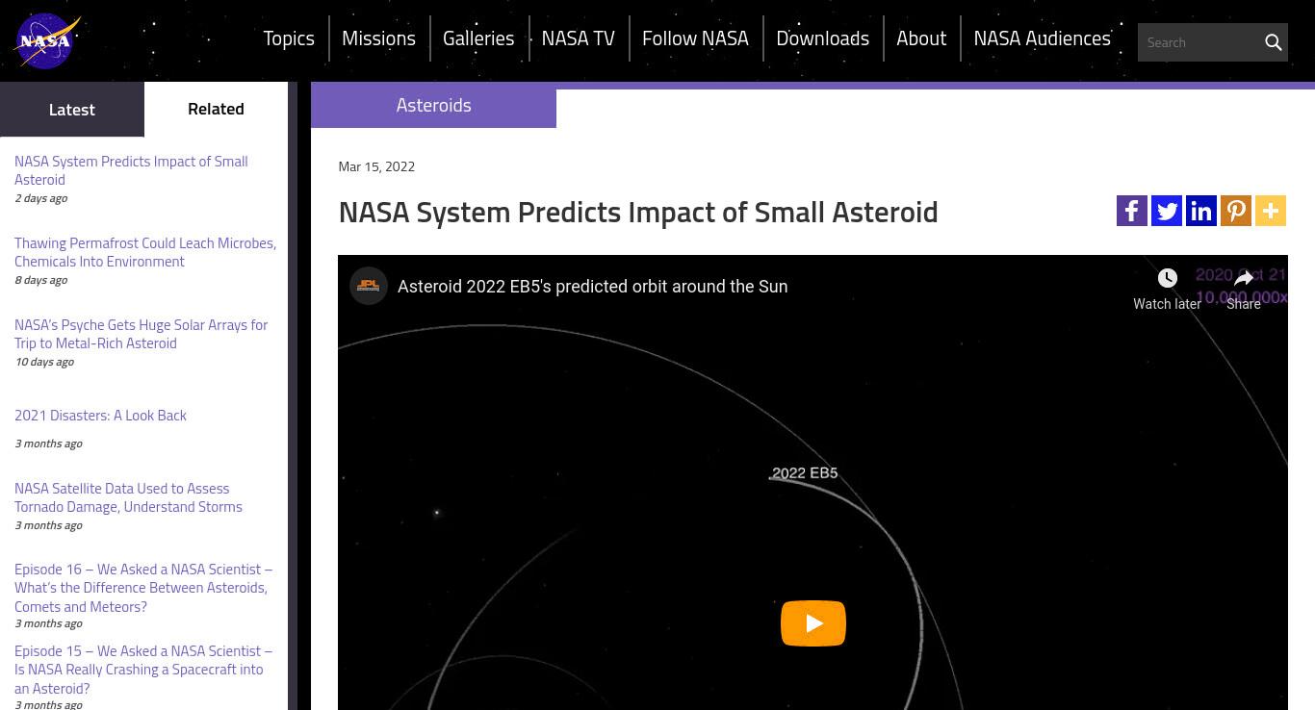Play the asteroid orbit video
This screenshot has width=1315, height=710.
(813, 623)
